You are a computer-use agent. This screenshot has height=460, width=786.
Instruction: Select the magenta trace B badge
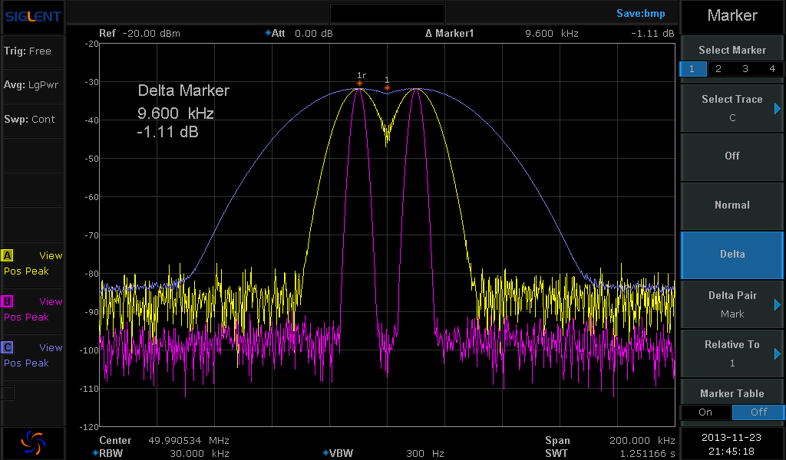pyautogui.click(x=8, y=302)
